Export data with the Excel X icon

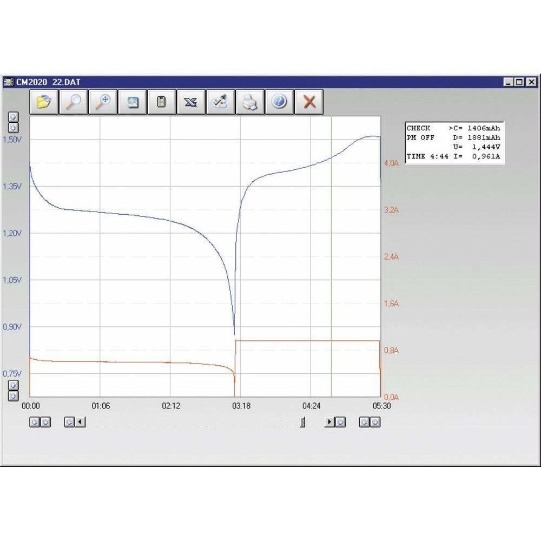coord(191,102)
